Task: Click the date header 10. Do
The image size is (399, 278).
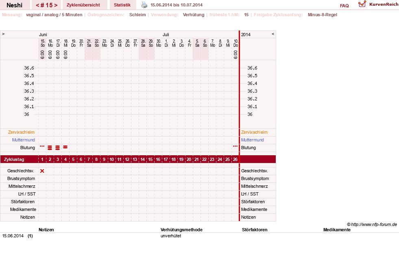Action: [236, 43]
